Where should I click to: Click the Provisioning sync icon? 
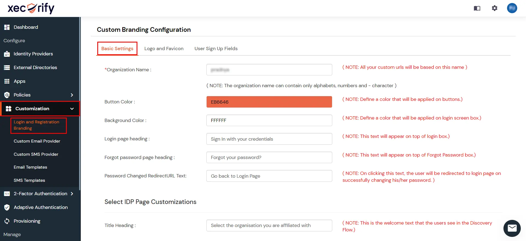pyautogui.click(x=7, y=221)
